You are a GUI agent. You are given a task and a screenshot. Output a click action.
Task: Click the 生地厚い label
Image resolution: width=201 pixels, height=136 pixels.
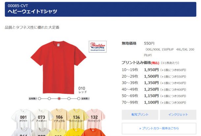(85, 99)
